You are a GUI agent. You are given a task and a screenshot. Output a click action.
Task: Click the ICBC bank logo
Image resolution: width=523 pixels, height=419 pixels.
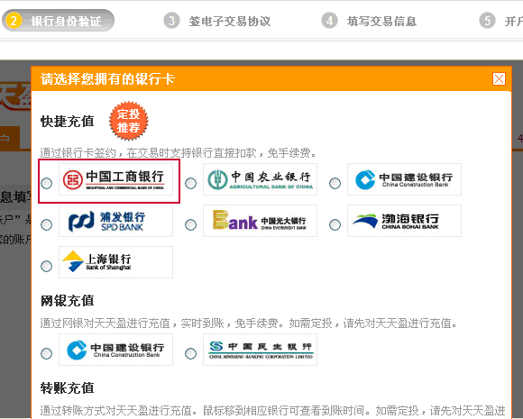115,179
